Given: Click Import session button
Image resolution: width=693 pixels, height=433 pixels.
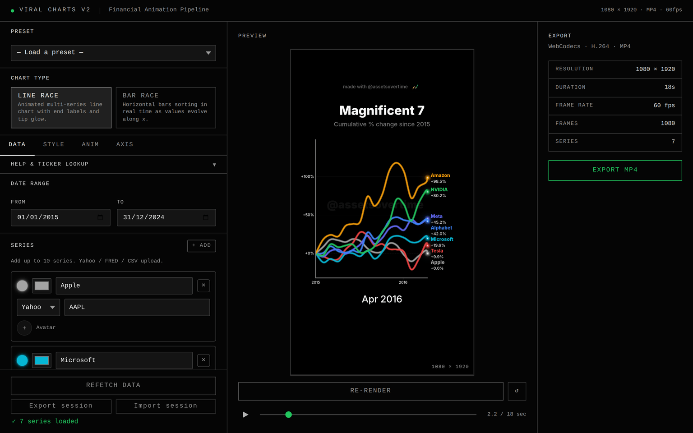Looking at the screenshot, I should 166,406.
